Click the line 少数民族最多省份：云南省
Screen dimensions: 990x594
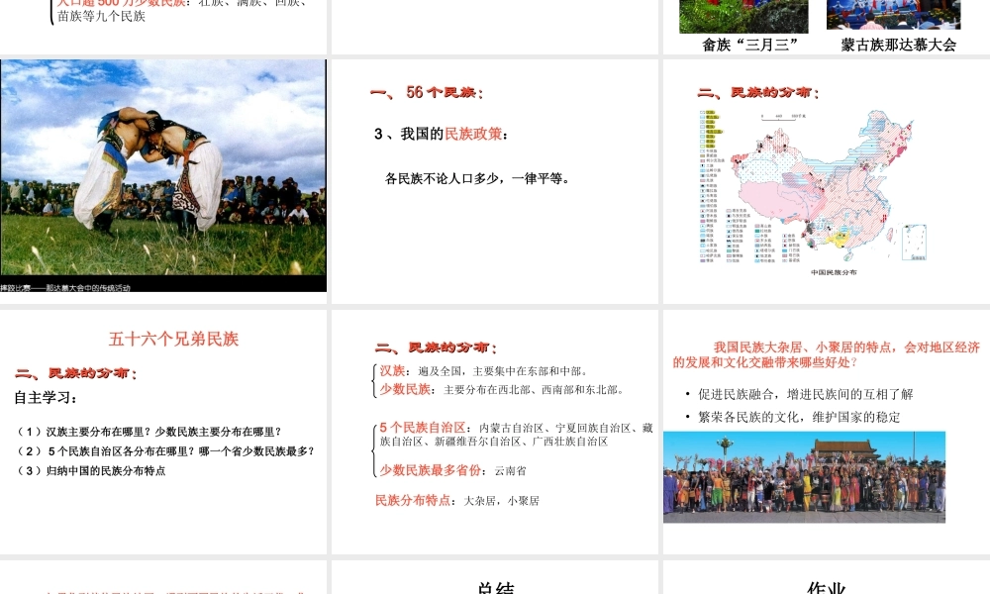452,470
